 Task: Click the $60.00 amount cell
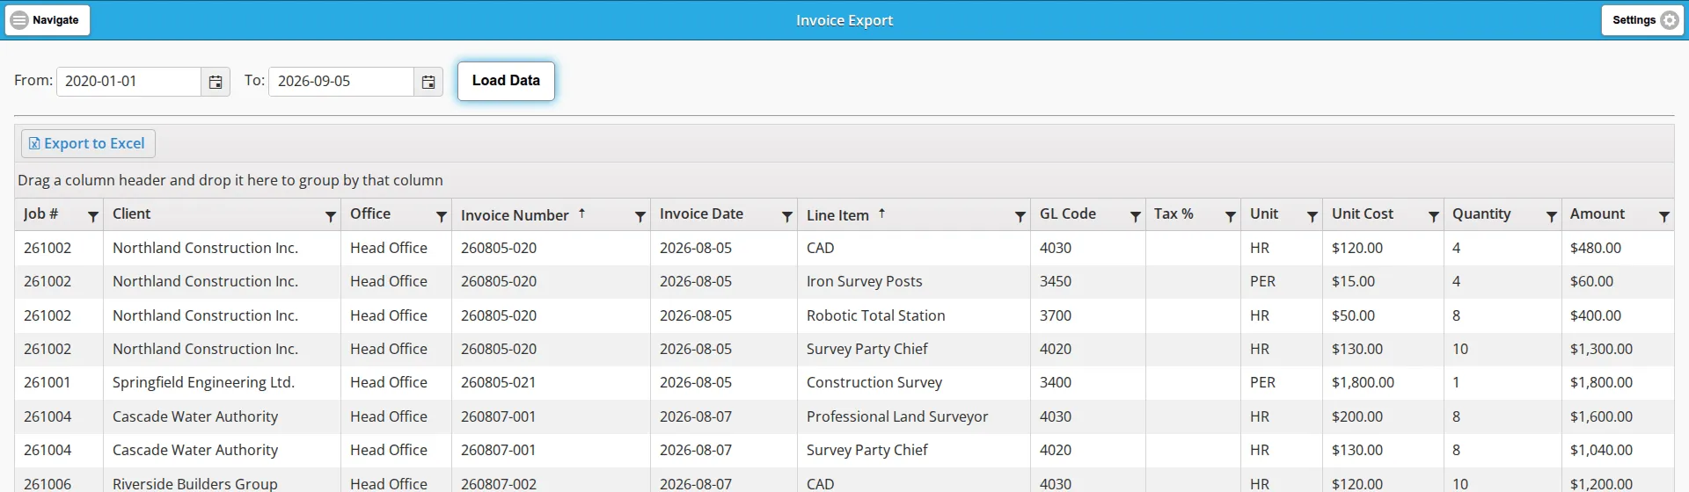pyautogui.click(x=1617, y=282)
